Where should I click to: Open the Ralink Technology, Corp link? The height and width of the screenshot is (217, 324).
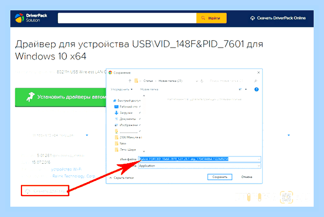click(x=74, y=176)
